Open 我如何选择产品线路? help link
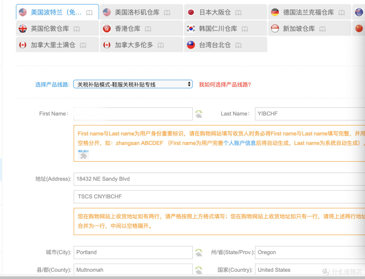 (x=225, y=85)
